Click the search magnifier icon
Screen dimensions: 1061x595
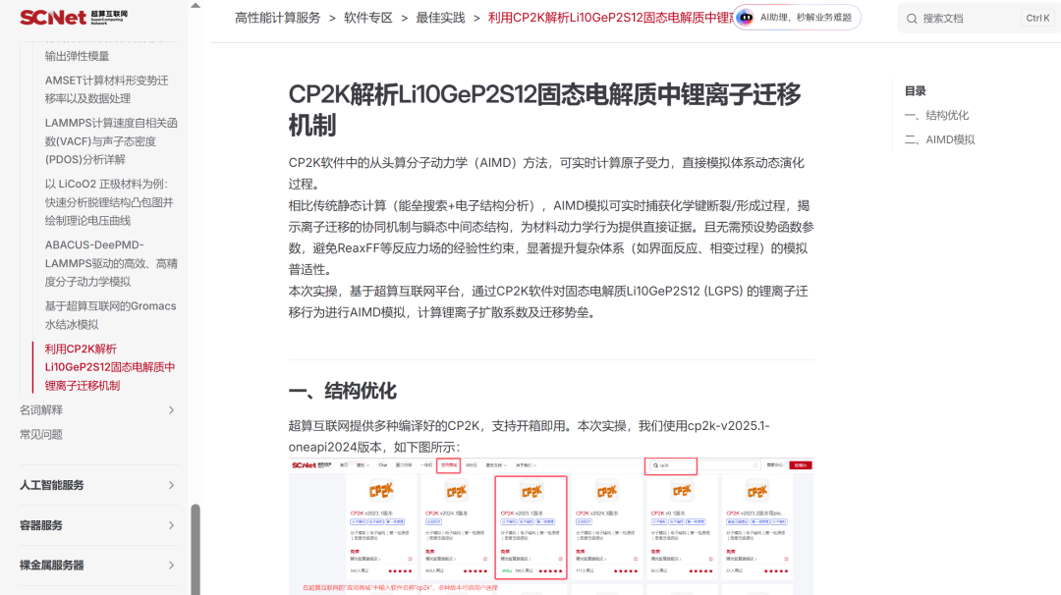point(912,19)
